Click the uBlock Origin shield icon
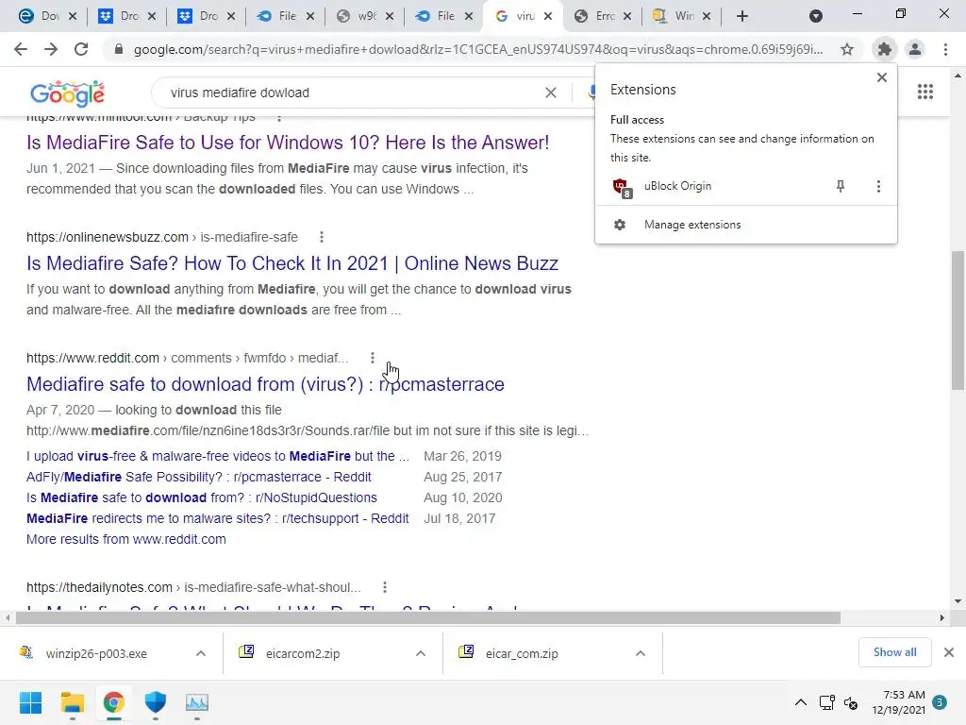This screenshot has height=725, width=966. (622, 187)
